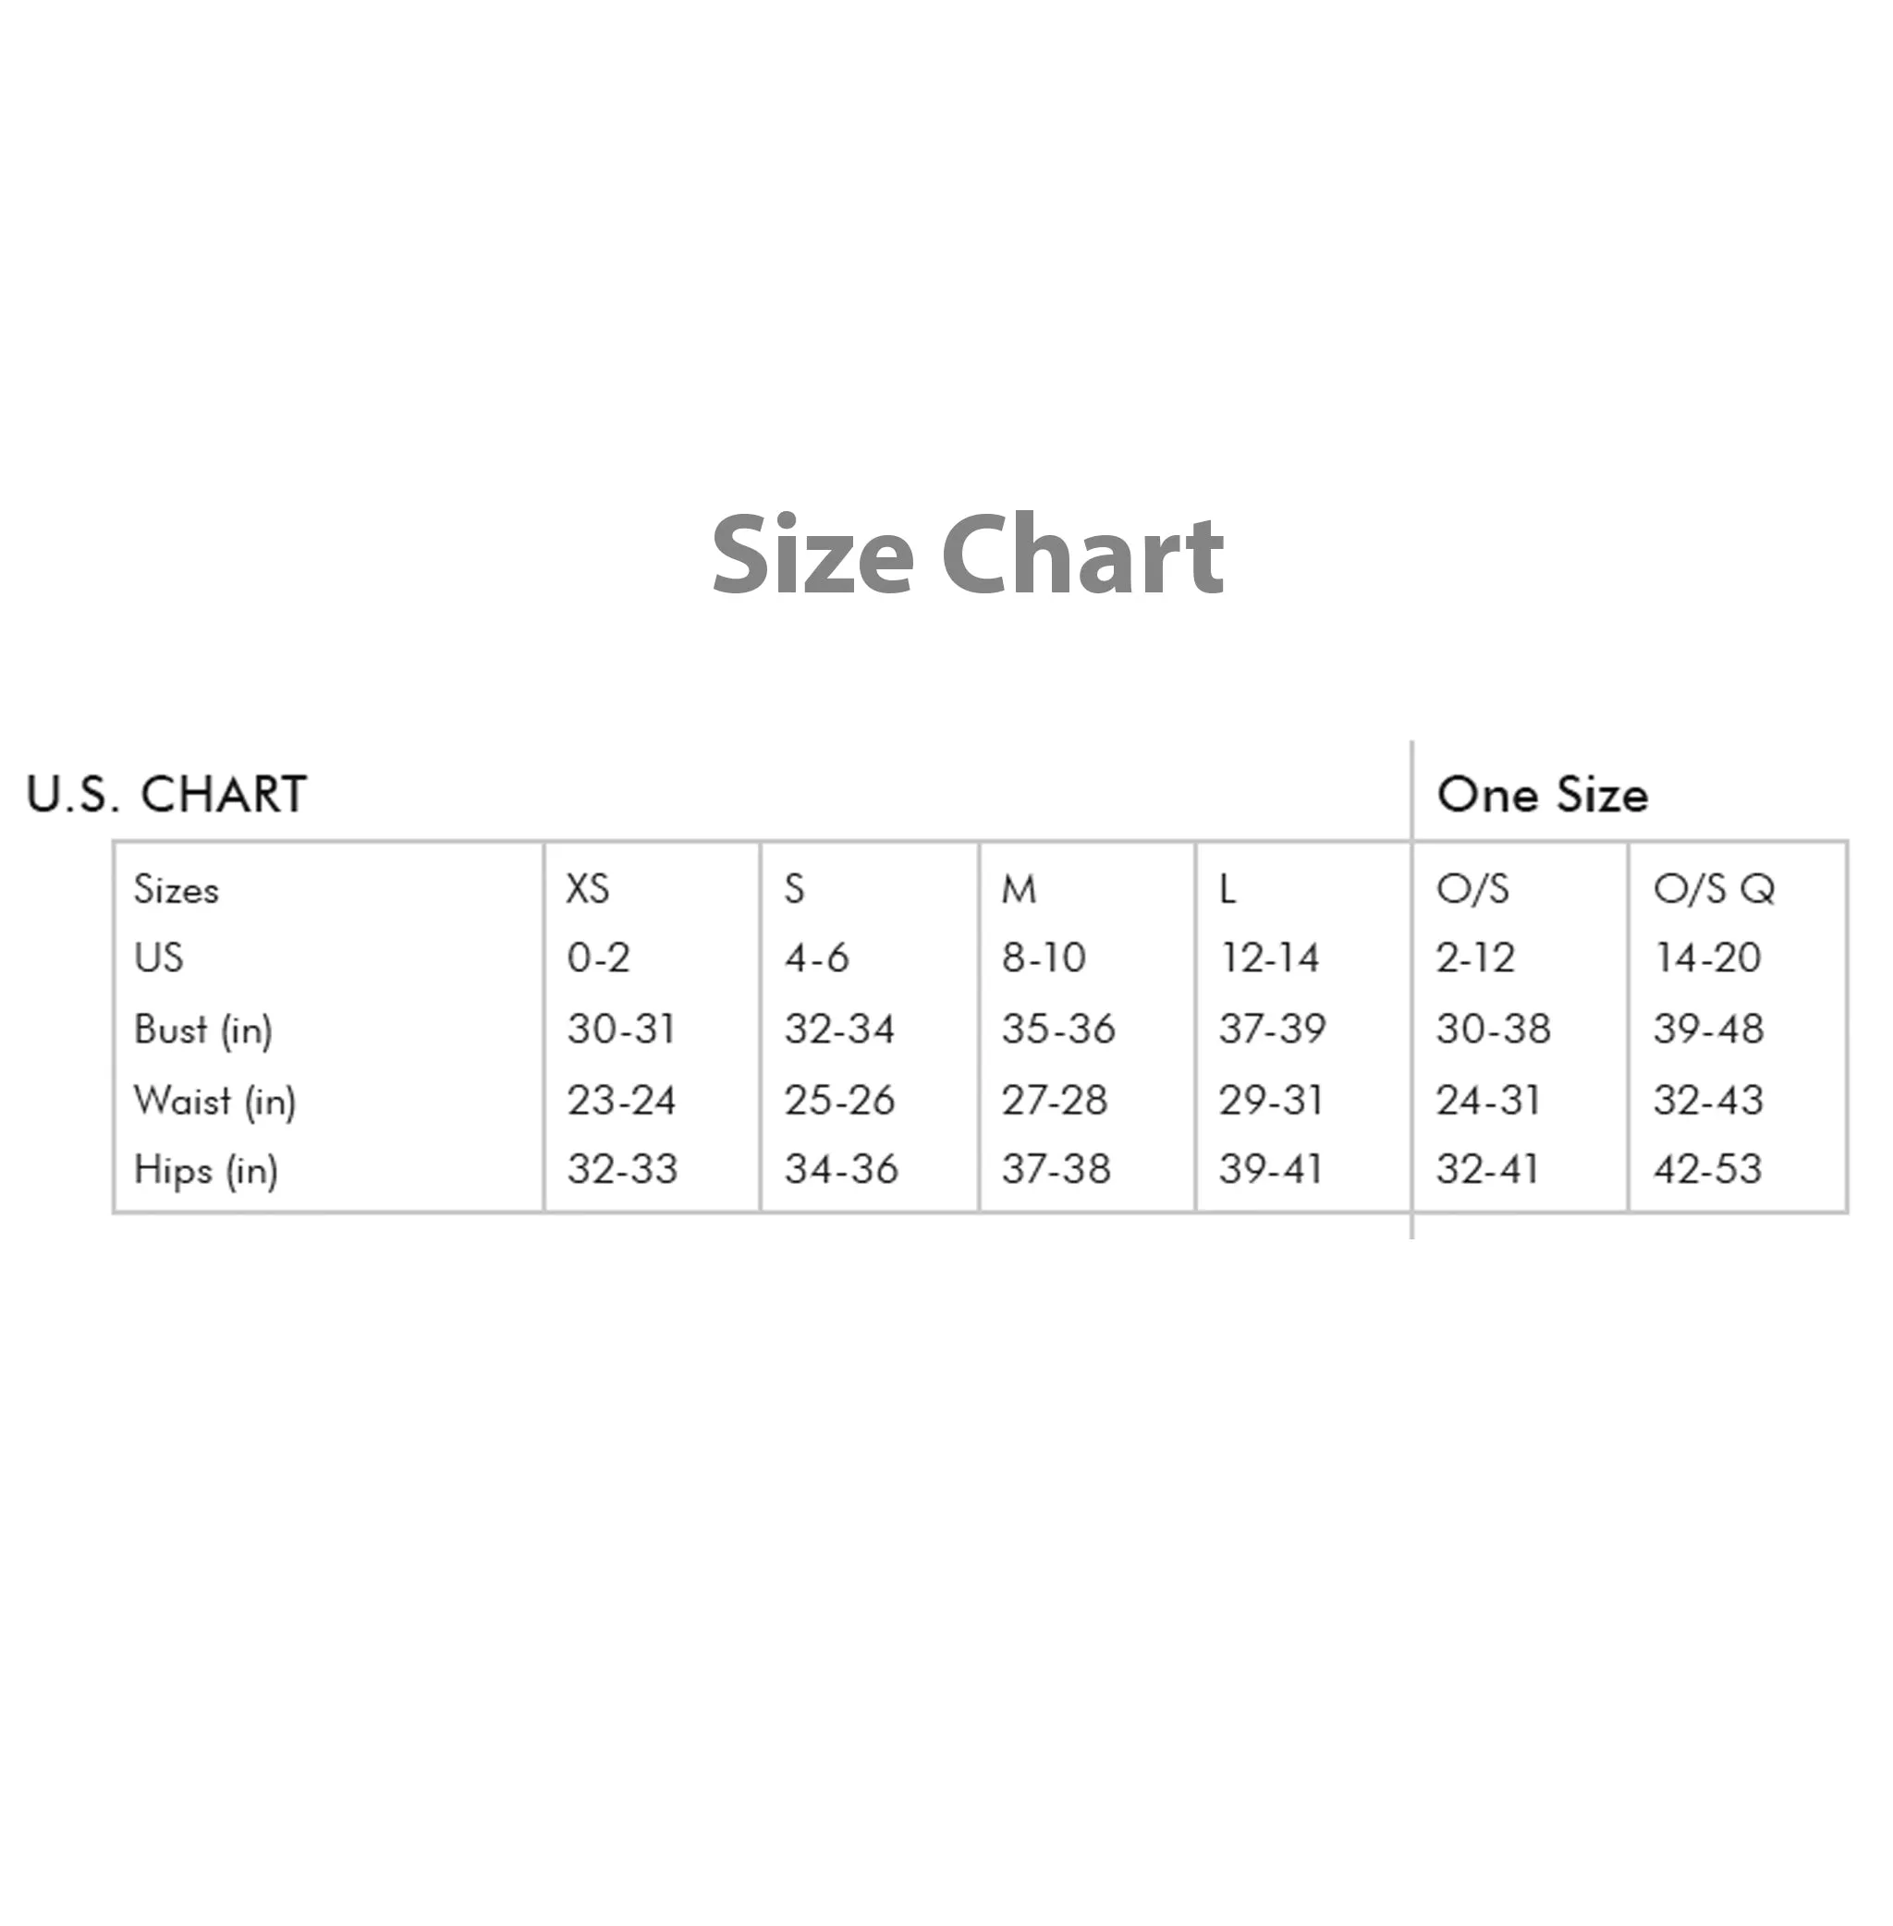
Task: Select waist value 29-31 for L
Action: click(1272, 1100)
